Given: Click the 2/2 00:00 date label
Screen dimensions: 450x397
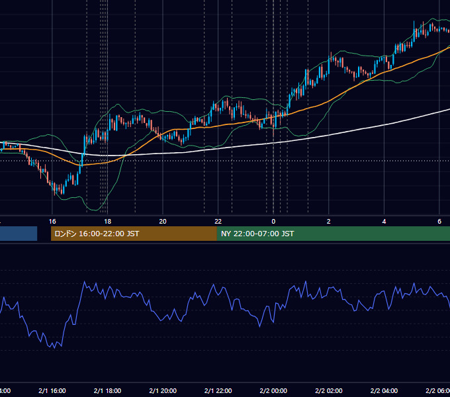Looking at the screenshot, I should [273, 390].
